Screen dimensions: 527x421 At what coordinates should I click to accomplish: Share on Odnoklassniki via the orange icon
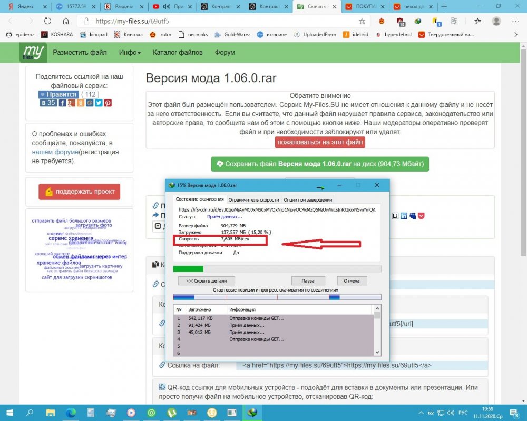(x=81, y=103)
